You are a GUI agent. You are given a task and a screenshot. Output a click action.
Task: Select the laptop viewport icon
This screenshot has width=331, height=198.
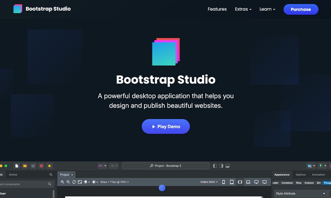248,182
